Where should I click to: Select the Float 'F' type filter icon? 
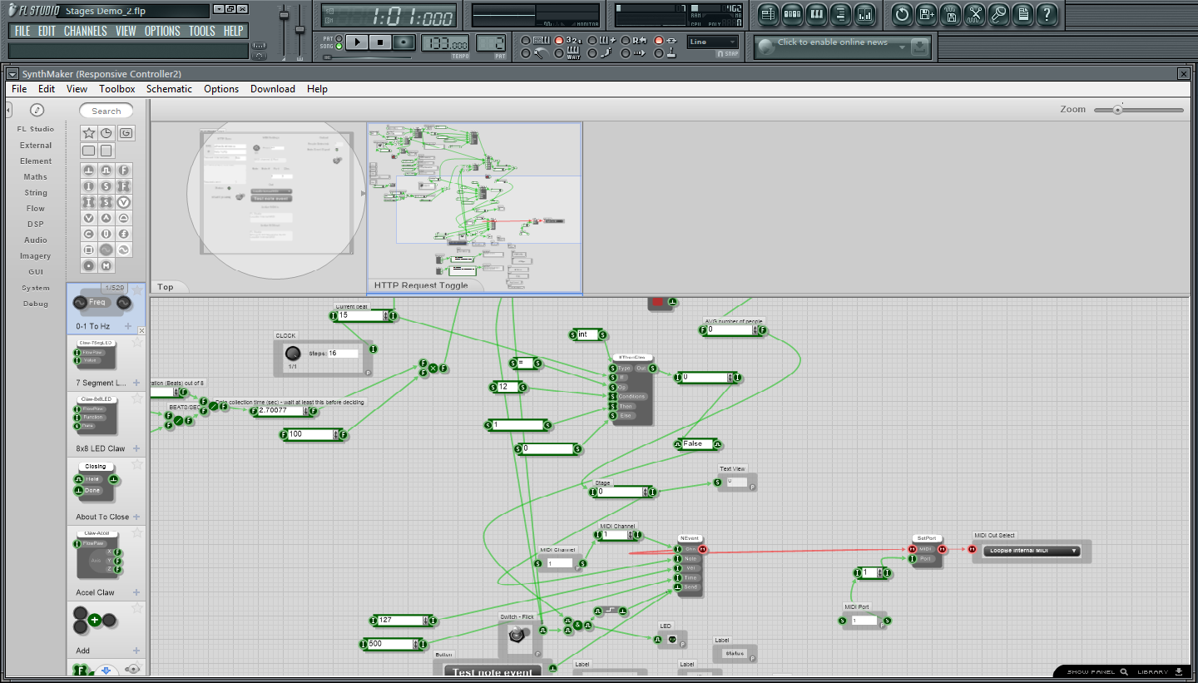pos(124,170)
